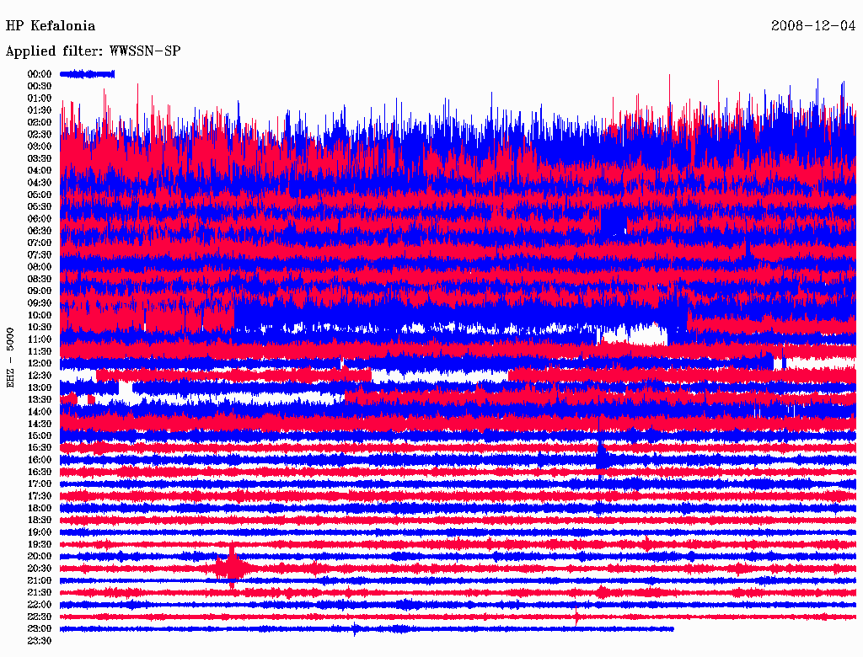Select the 03:30 time label

(40, 159)
